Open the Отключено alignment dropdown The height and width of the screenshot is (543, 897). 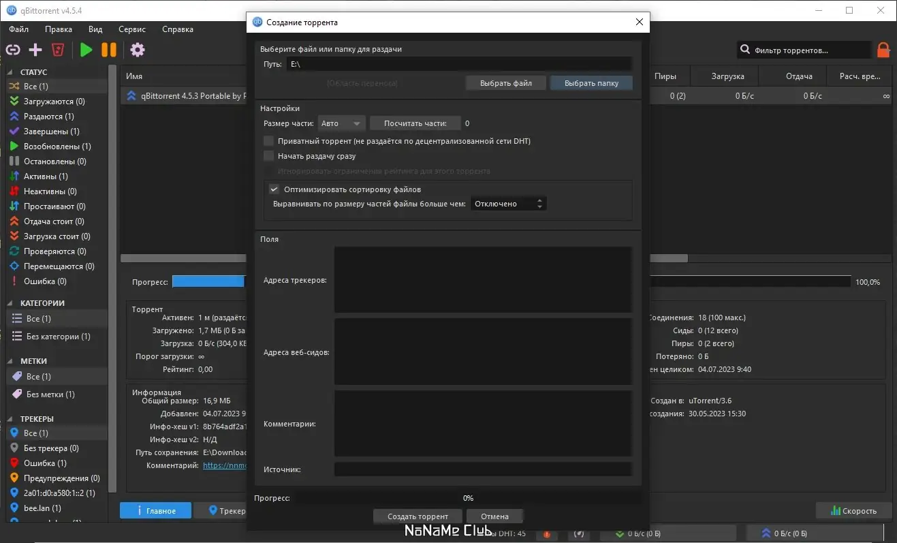pyautogui.click(x=508, y=203)
